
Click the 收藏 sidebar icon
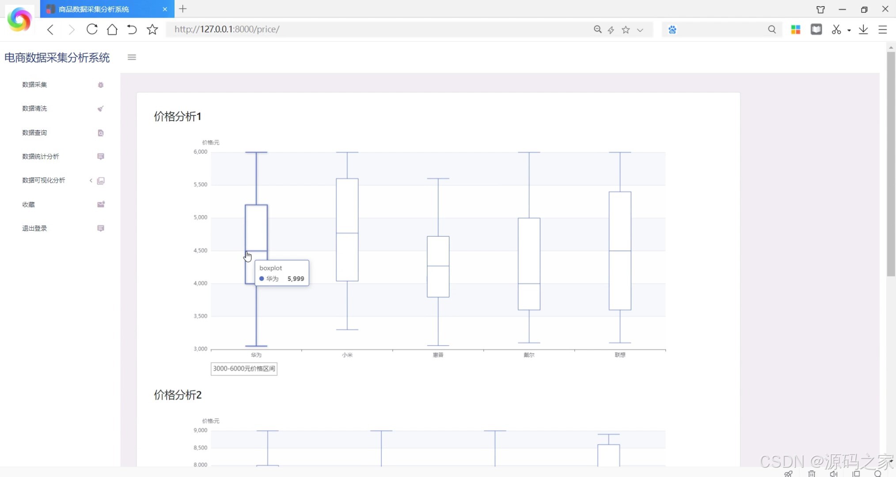click(100, 204)
